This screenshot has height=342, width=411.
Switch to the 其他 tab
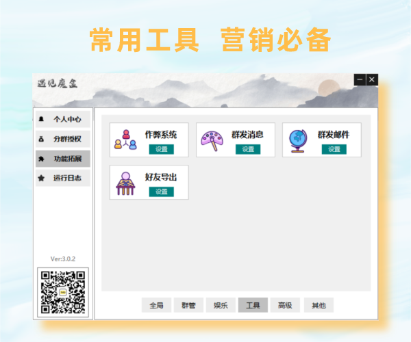coord(319,305)
